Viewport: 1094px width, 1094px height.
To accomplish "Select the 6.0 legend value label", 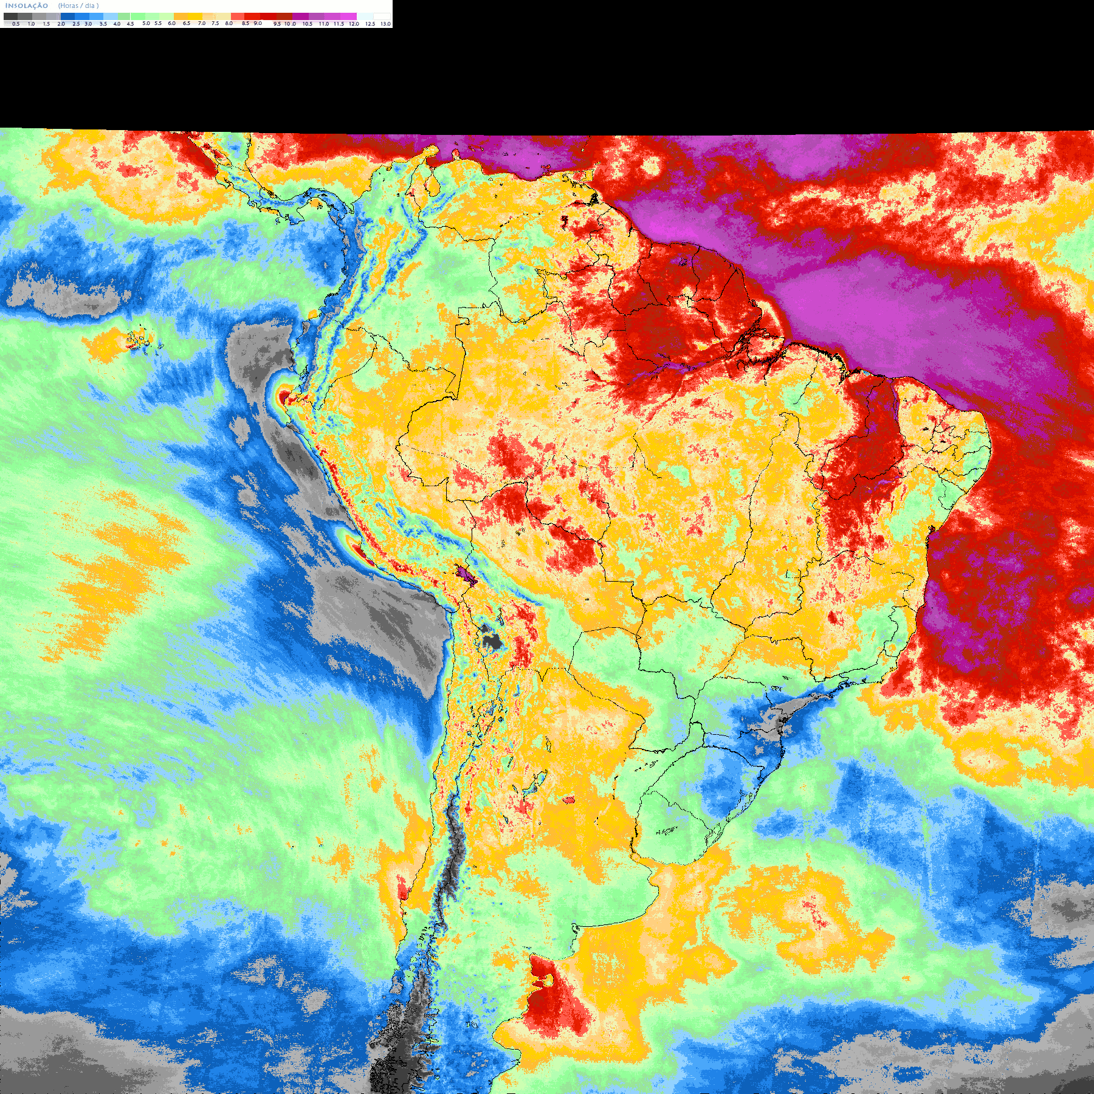I will tap(171, 23).
